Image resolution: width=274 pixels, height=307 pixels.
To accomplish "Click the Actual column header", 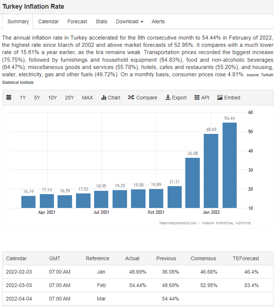I will [x=132, y=258].
